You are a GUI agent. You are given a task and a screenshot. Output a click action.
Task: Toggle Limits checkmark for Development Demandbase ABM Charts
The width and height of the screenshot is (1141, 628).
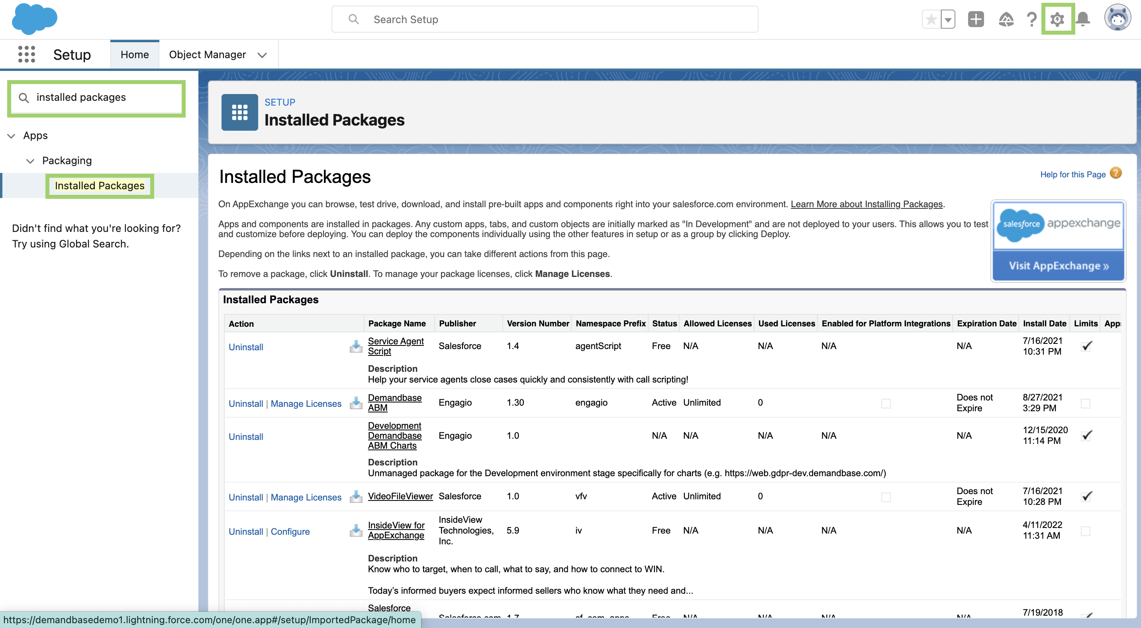(1086, 436)
